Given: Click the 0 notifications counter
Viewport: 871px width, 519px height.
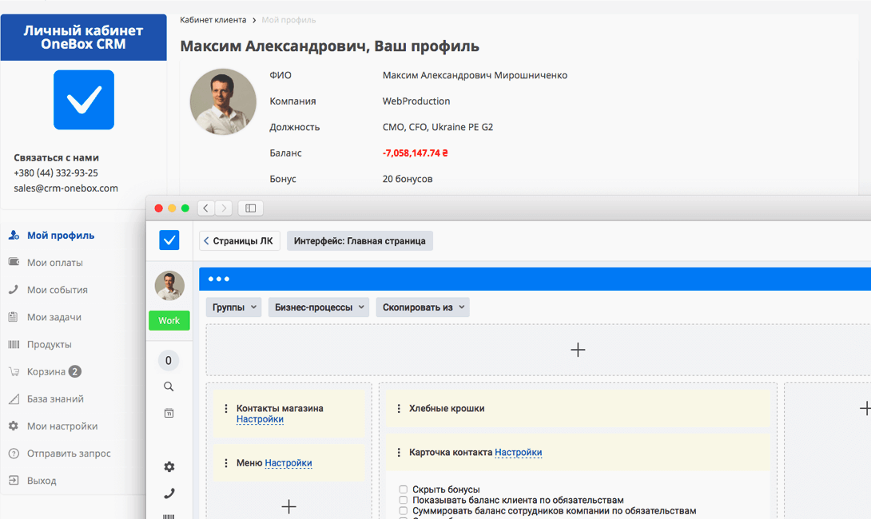Looking at the screenshot, I should click(169, 360).
